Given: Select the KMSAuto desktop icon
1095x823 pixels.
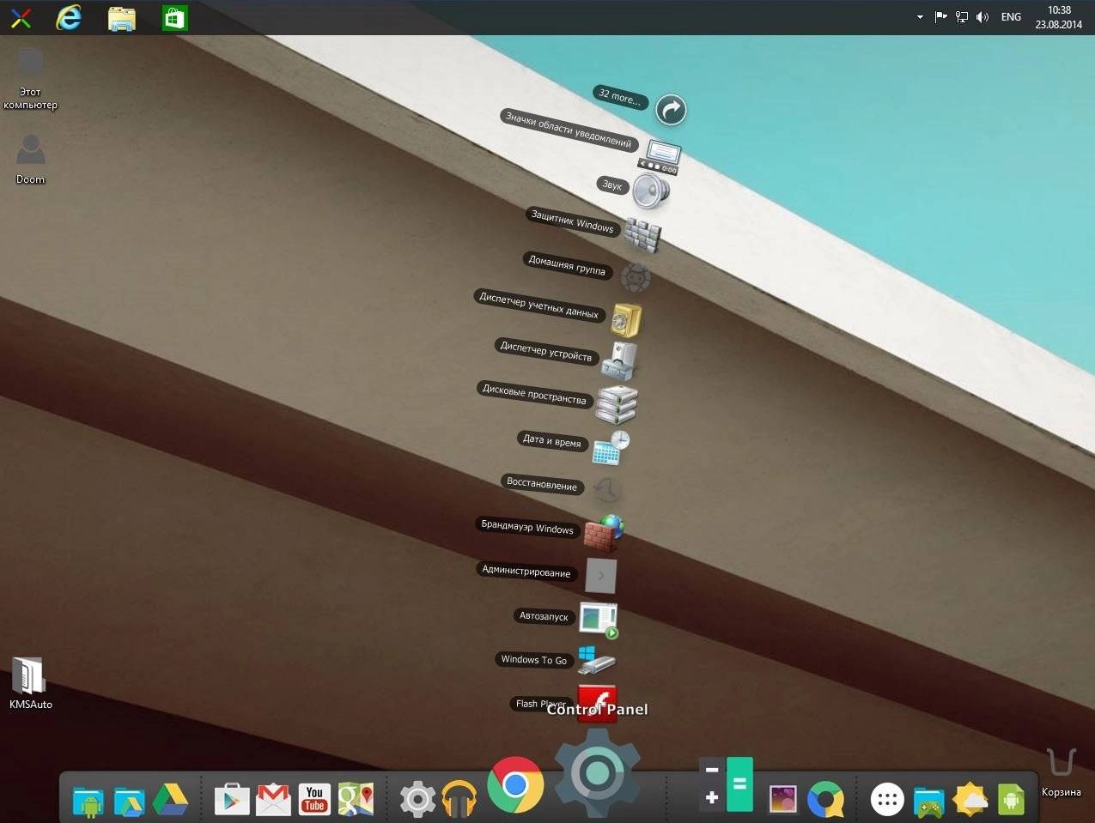Looking at the screenshot, I should pyautogui.click(x=30, y=683).
